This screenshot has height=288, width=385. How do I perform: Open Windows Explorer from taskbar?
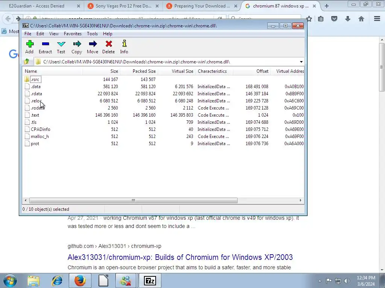click(x=33, y=281)
